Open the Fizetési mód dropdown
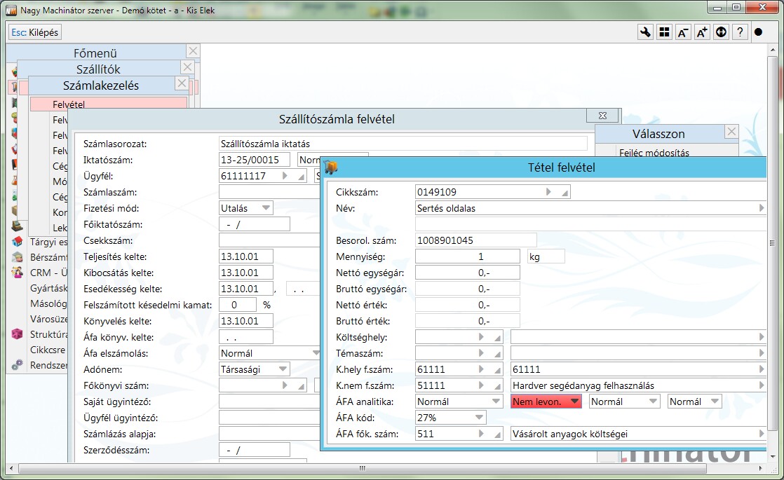 coord(266,208)
